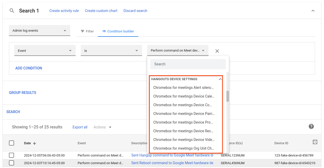Click Discard search link
This screenshot has width=324, height=168.
coord(135,11)
